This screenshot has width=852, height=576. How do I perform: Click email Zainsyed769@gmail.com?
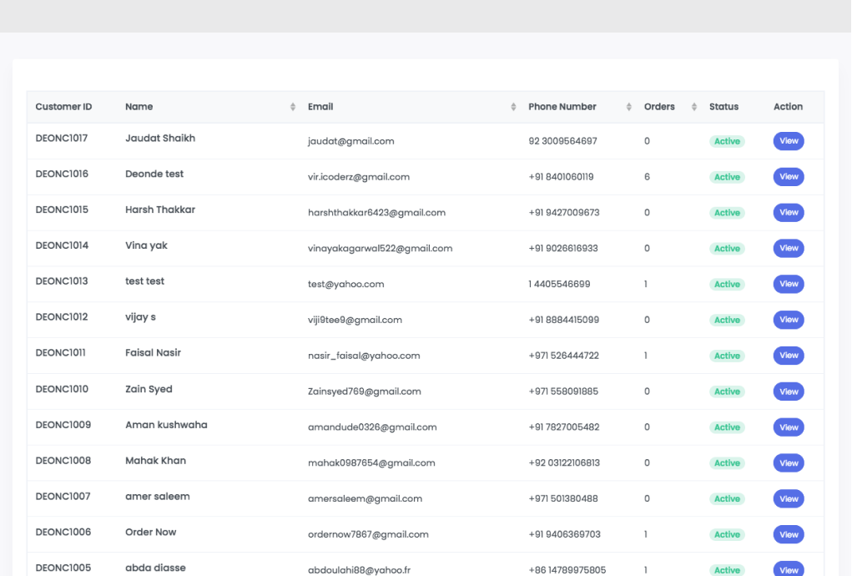coord(365,392)
